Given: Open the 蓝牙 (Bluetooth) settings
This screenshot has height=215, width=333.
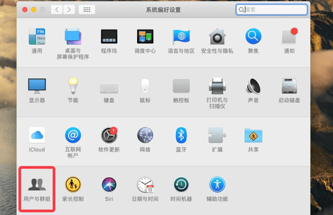Looking at the screenshot, I should (x=181, y=137).
